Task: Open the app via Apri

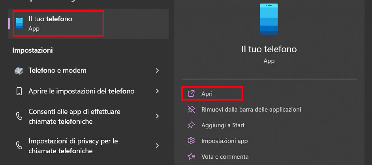Action: pos(207,94)
